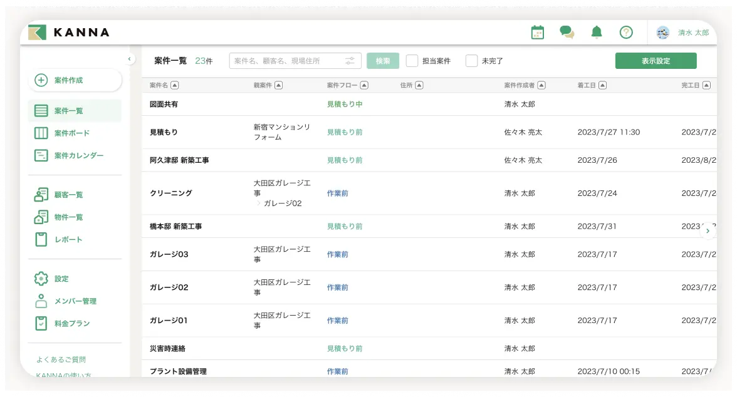This screenshot has width=737, height=397.
Task: Click the 2023/7/27 11:30 start date
Action: pyautogui.click(x=609, y=132)
